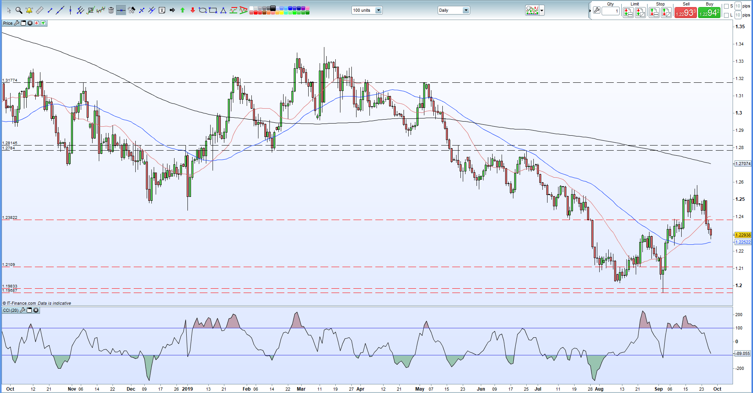This screenshot has height=393, width=753.
Task: Click the second Limit order button
Action: click(x=640, y=13)
